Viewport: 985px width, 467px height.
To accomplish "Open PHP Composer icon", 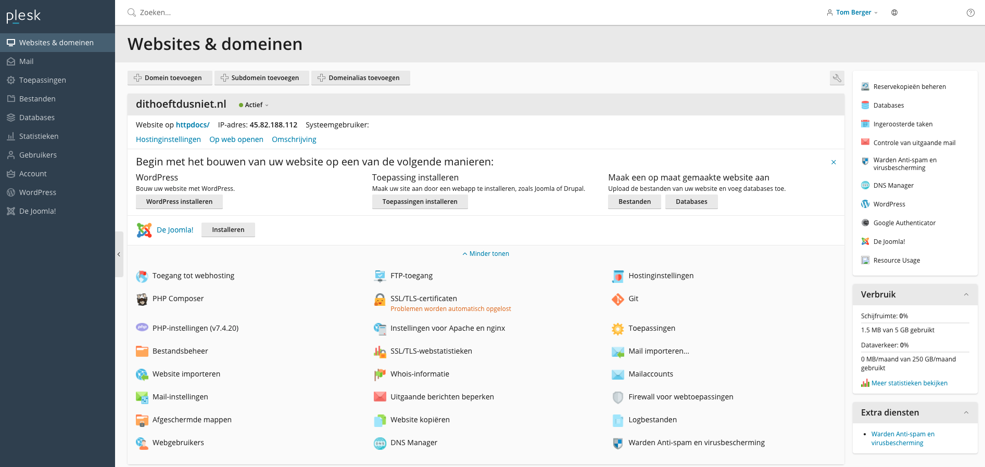I will coord(142,299).
